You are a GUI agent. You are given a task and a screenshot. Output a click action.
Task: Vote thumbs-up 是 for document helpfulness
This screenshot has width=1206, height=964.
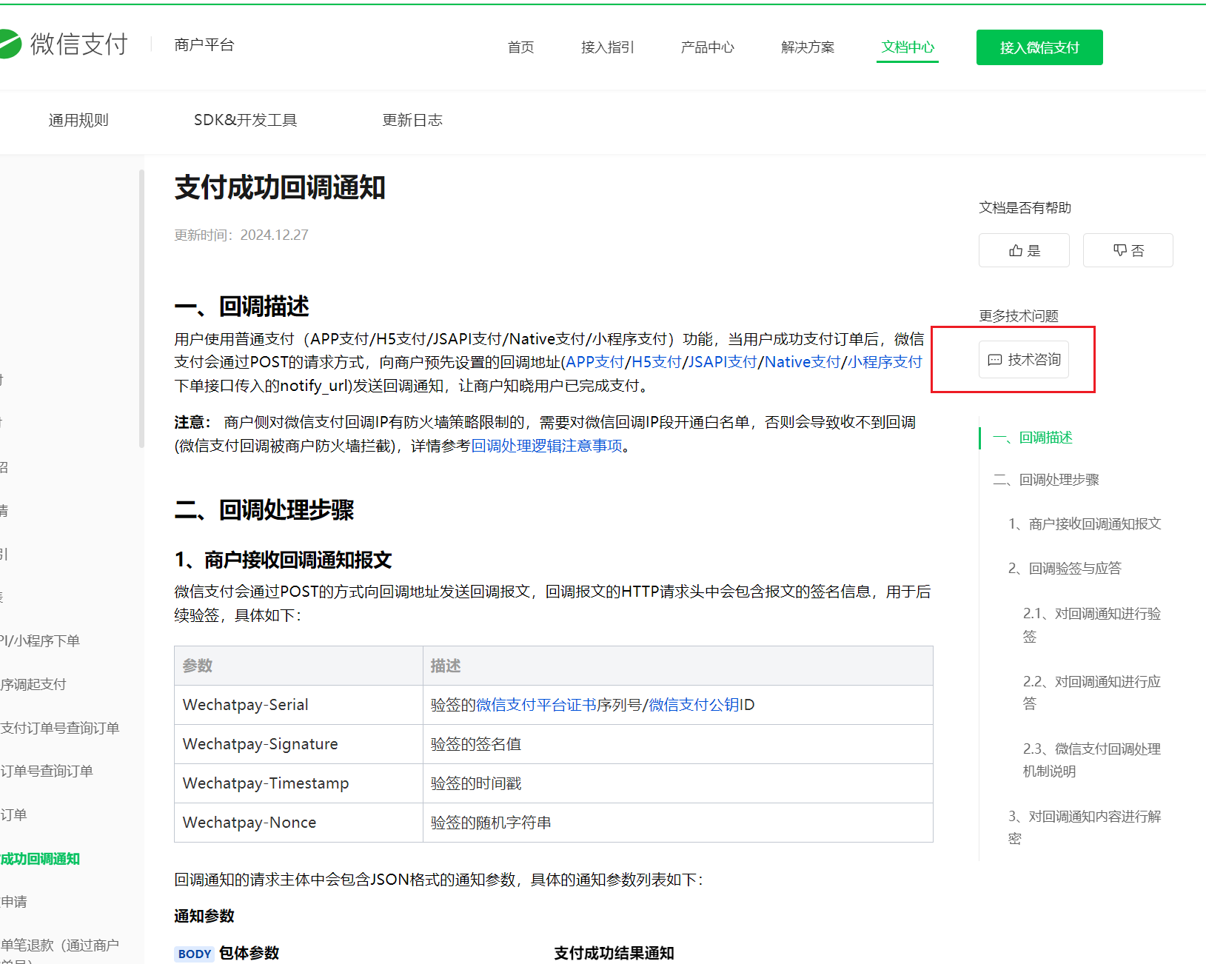click(x=1024, y=250)
